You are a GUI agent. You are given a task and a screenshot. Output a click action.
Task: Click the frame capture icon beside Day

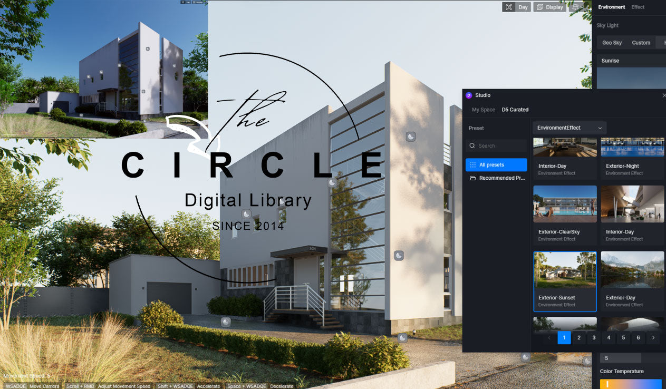click(509, 7)
